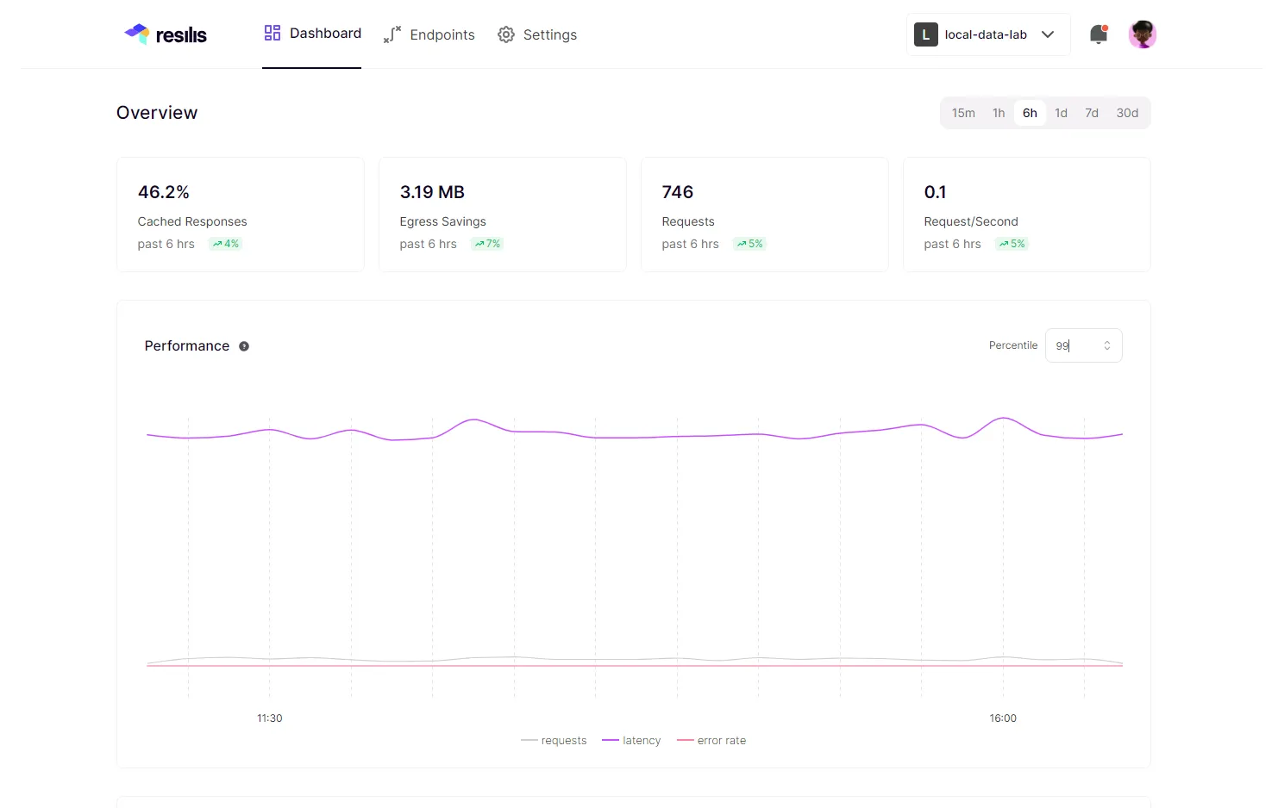Decrement the Percentile value with the stepper
The height and width of the screenshot is (808, 1278).
point(1106,350)
